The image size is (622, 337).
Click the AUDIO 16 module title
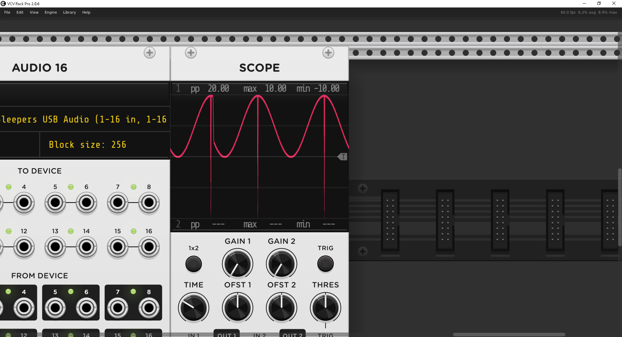click(x=40, y=68)
